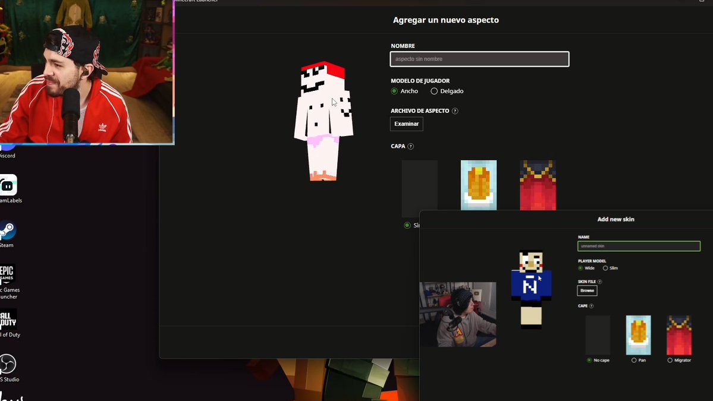Pick the Migrator cape thumbnail in Add new skin

679,335
